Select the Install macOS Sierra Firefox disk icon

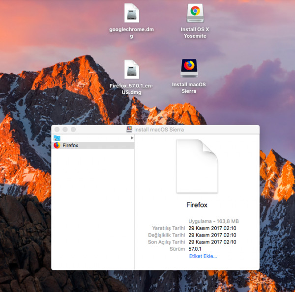pyautogui.click(x=189, y=68)
